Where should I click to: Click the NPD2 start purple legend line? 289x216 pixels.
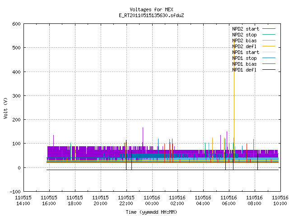[x=269, y=29]
